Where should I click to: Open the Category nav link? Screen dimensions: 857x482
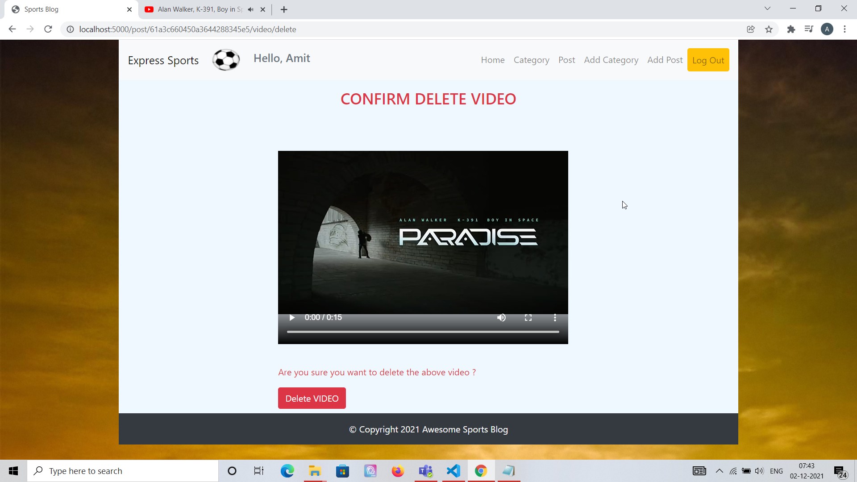coord(531,60)
